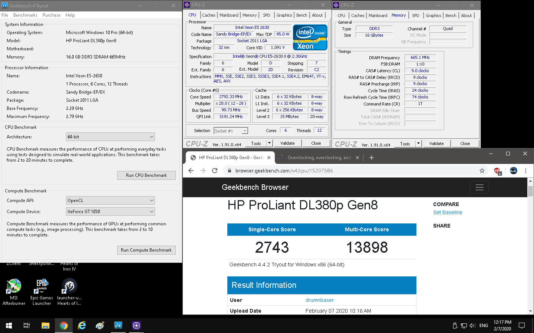Open File Explorer from the taskbar
Viewport: 534px width, 333px height.
coord(45,326)
